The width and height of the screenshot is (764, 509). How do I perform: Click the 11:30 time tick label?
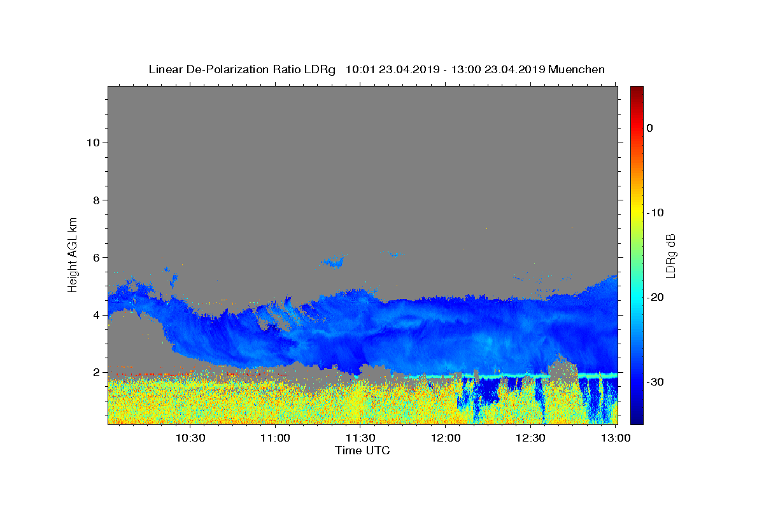pyautogui.click(x=360, y=438)
